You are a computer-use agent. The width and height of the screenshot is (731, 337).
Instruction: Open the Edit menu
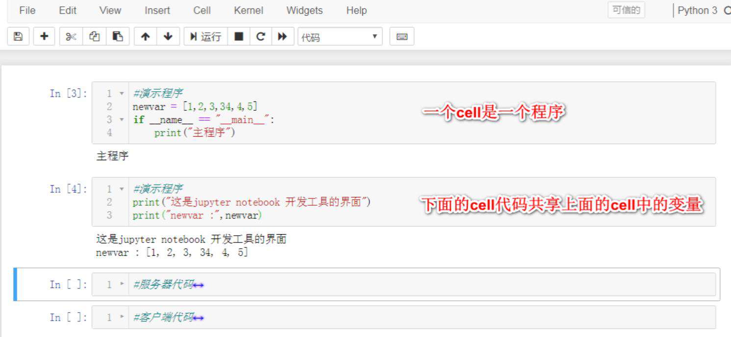click(x=68, y=10)
